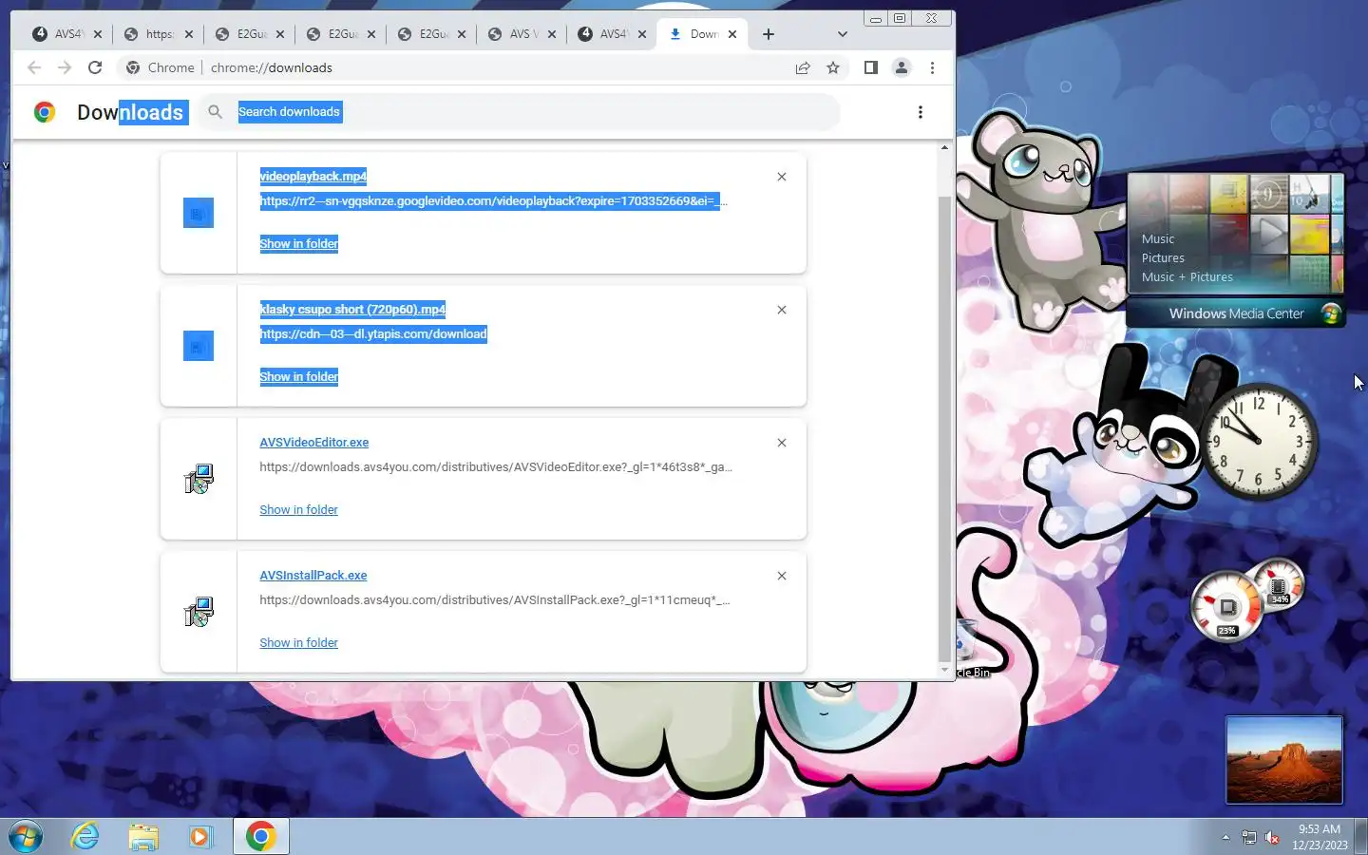Image resolution: width=1368 pixels, height=855 pixels.
Task: Click the klasky csupo short video file icon
Action: click(x=199, y=346)
